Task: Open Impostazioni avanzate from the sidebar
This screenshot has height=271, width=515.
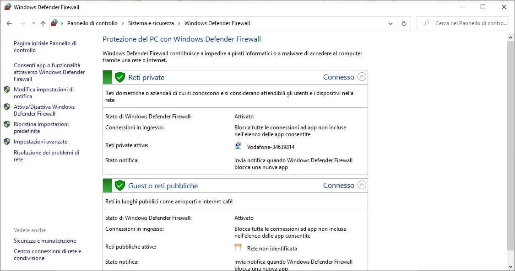Action: click(41, 142)
